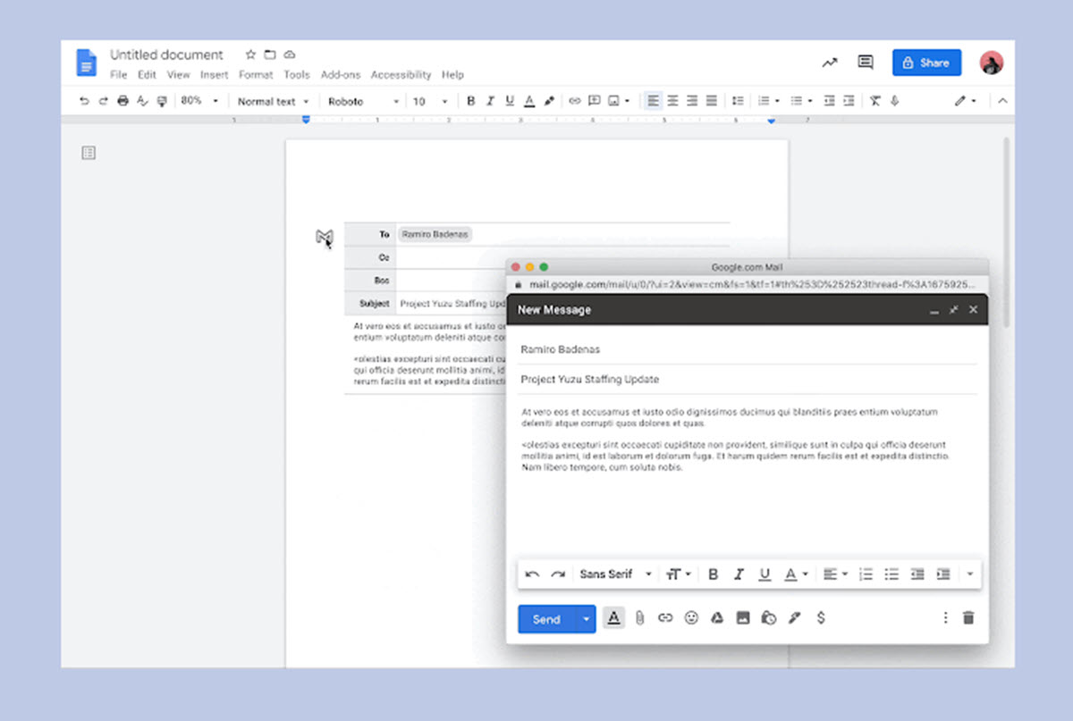Click the print icon in Docs toolbar
The height and width of the screenshot is (721, 1073).
tap(123, 101)
